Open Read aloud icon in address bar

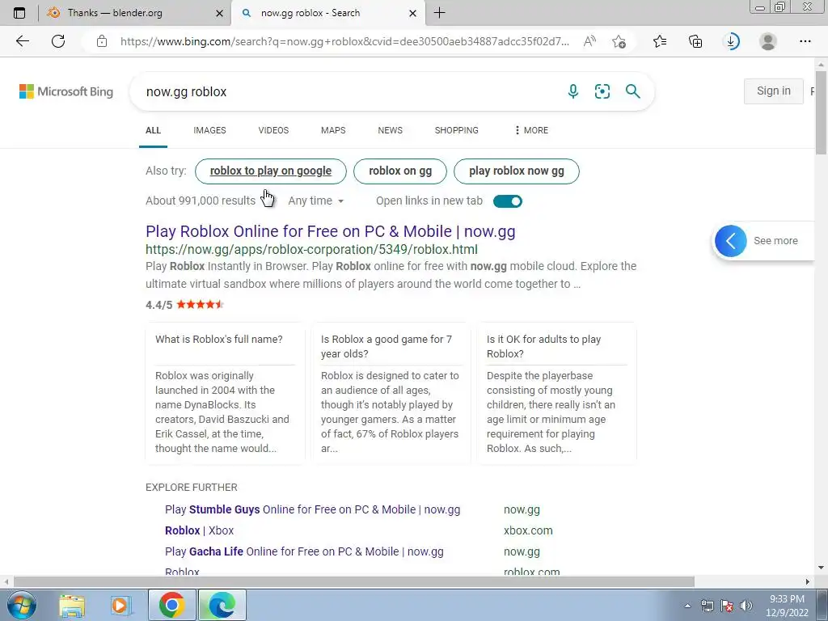[x=589, y=41]
